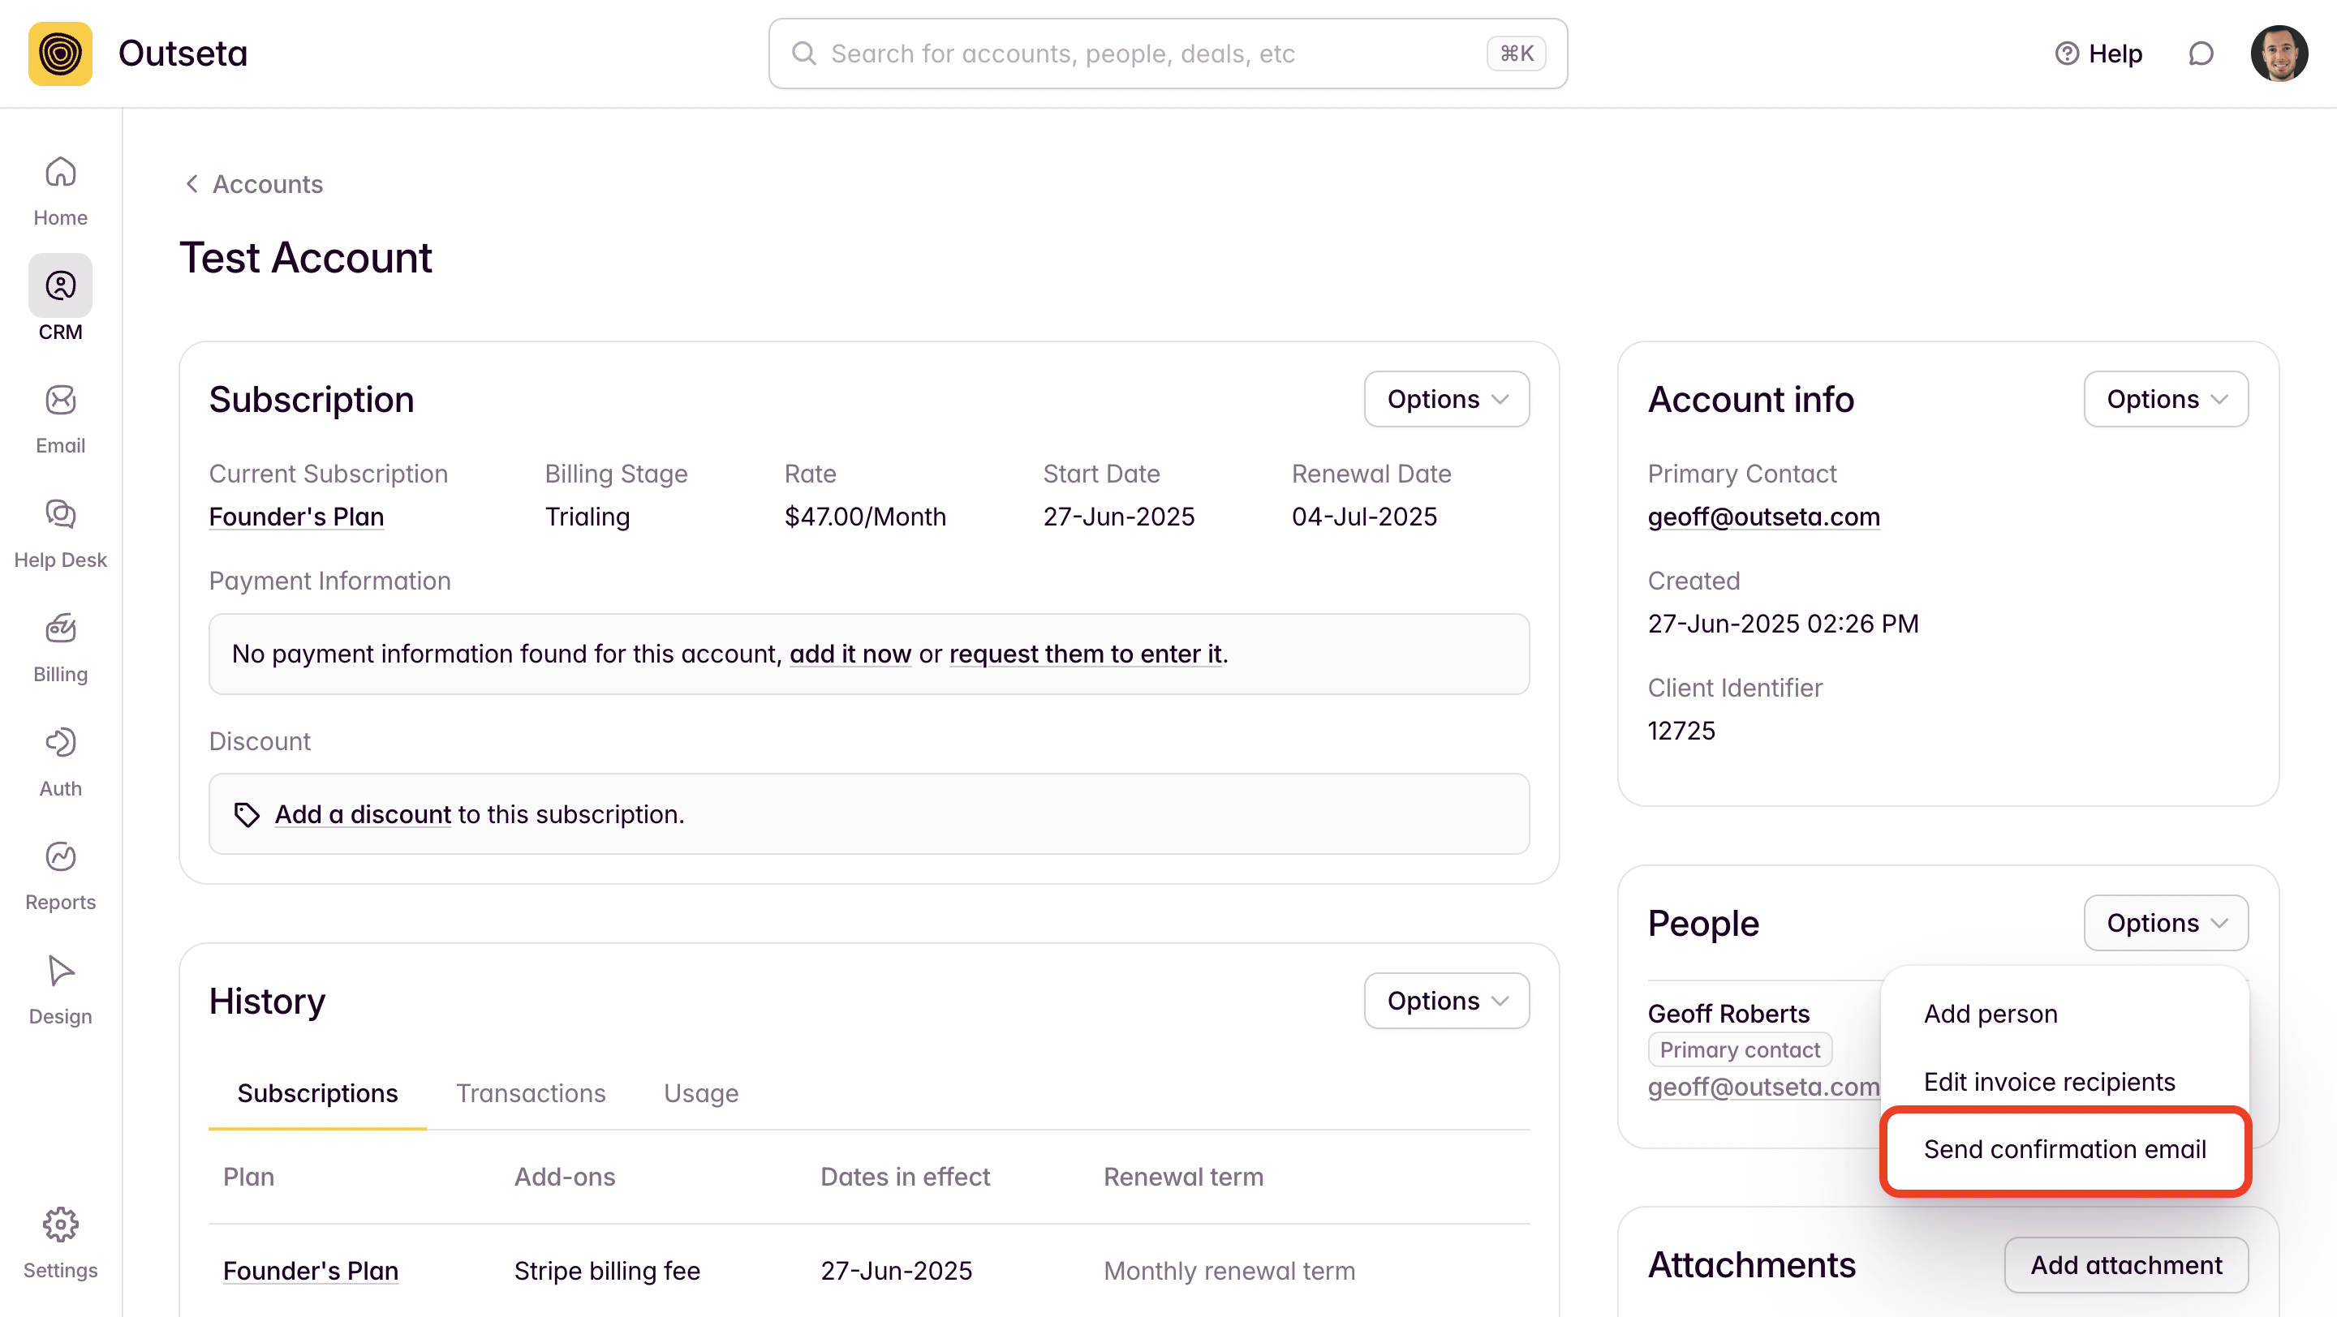Image resolution: width=2337 pixels, height=1317 pixels.
Task: Click the Add a discount link
Action: coord(362,814)
